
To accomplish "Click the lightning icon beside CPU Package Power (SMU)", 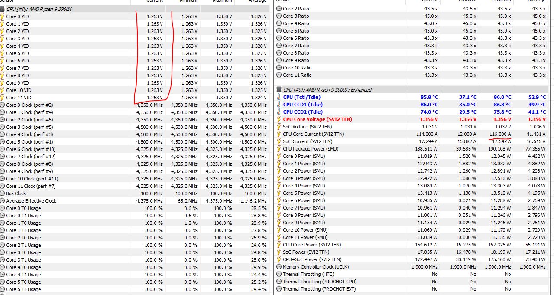I will point(279,149).
